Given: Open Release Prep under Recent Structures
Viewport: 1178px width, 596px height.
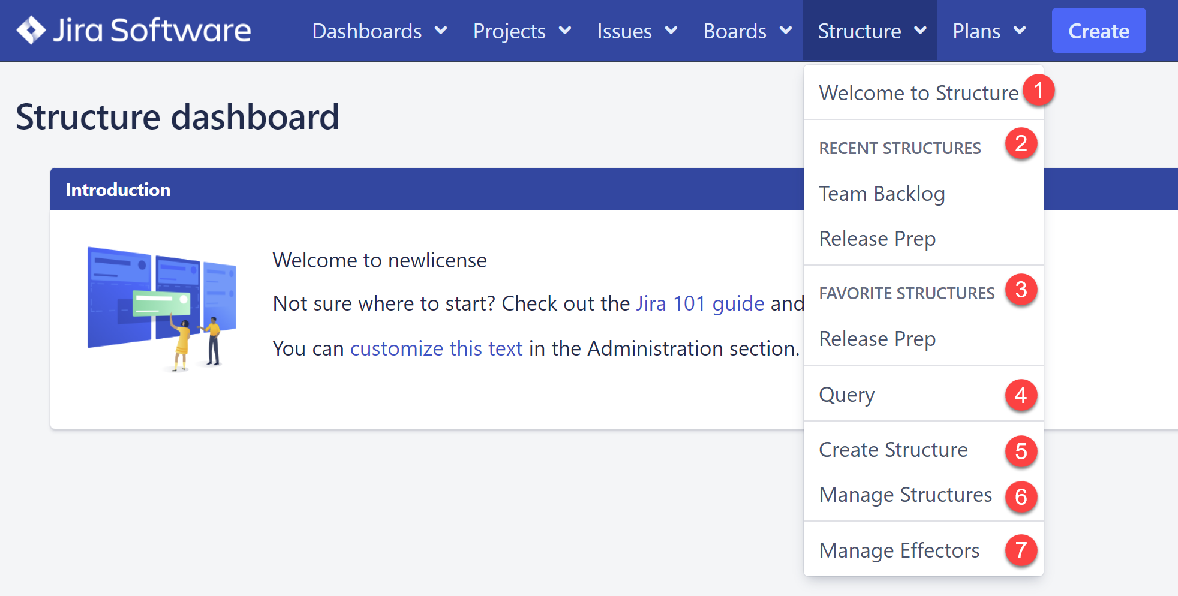Looking at the screenshot, I should [x=877, y=239].
